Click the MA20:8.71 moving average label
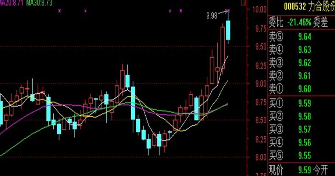This screenshot has width=335, height=176. [x=12, y=3]
